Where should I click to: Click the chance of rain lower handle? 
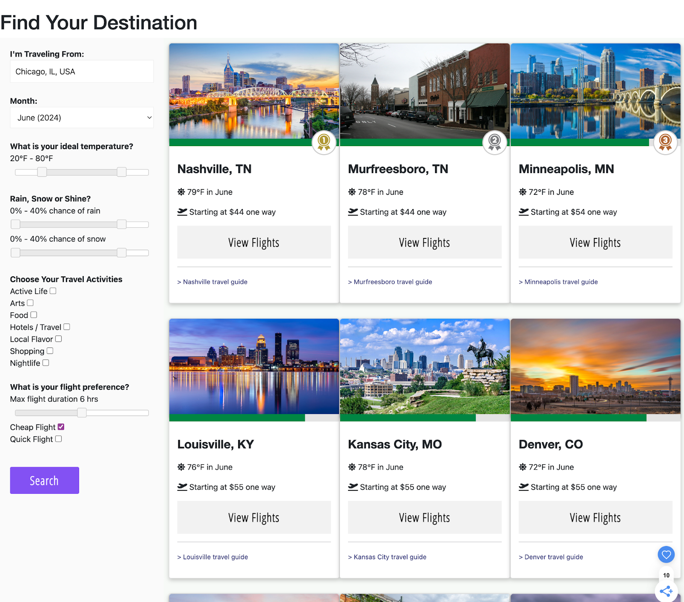coord(15,224)
